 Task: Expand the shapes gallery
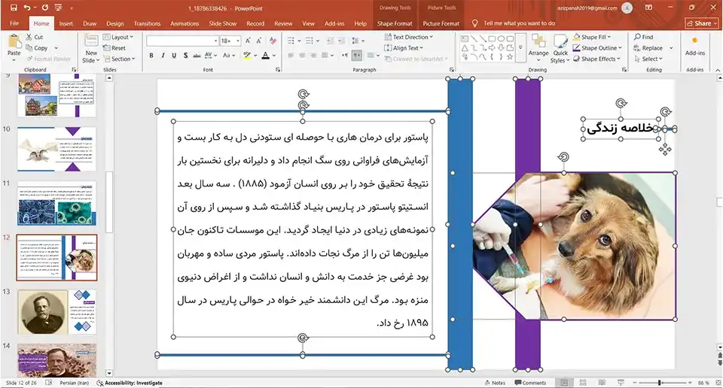coord(520,48)
